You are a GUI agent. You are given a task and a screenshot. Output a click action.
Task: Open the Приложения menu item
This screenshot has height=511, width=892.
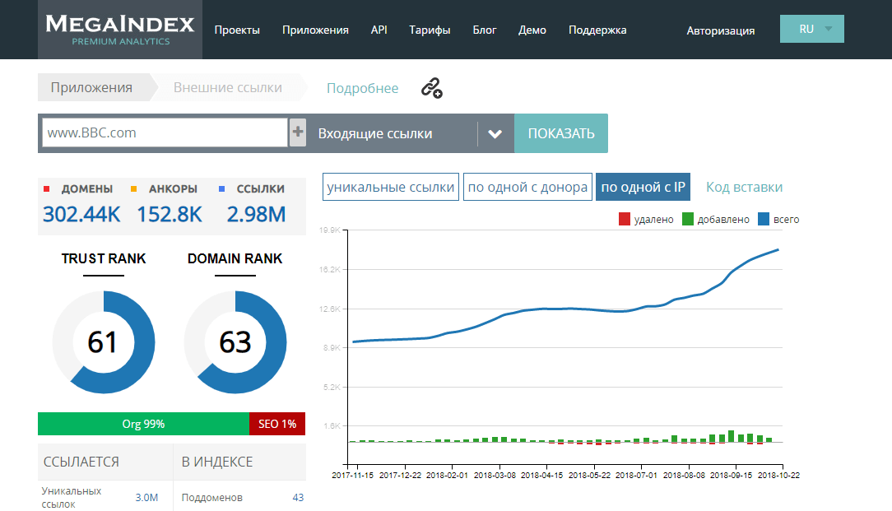[316, 30]
